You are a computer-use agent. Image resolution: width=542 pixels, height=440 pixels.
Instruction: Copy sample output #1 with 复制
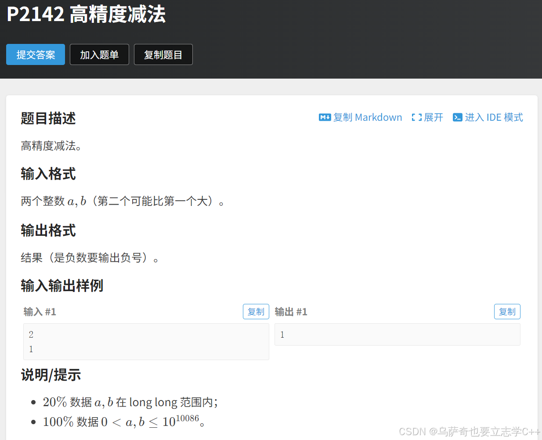point(507,312)
